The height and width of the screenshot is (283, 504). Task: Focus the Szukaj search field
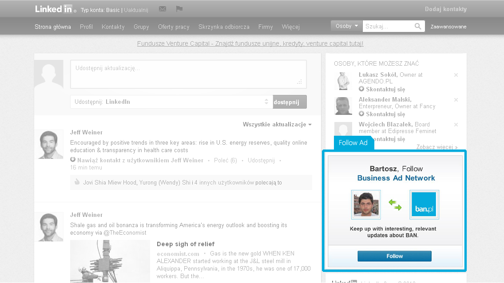click(388, 26)
